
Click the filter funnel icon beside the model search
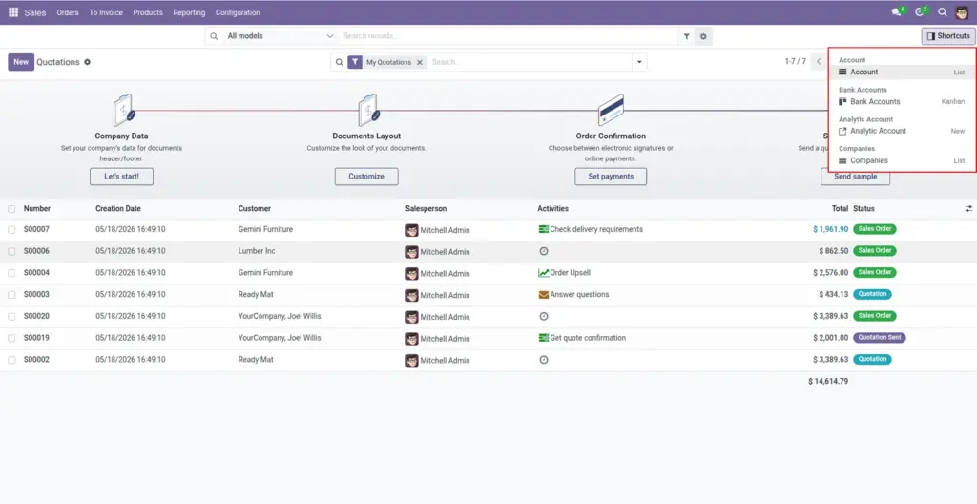687,37
